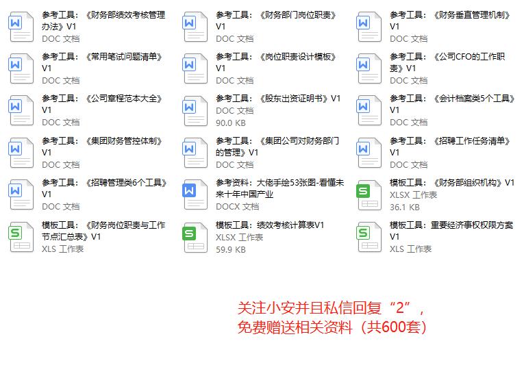Click file name 参考工具：《财务部门岗位职责》V1

coord(276,21)
